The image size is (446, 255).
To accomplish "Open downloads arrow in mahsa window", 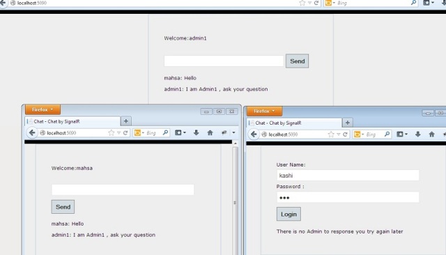I will point(196,133).
